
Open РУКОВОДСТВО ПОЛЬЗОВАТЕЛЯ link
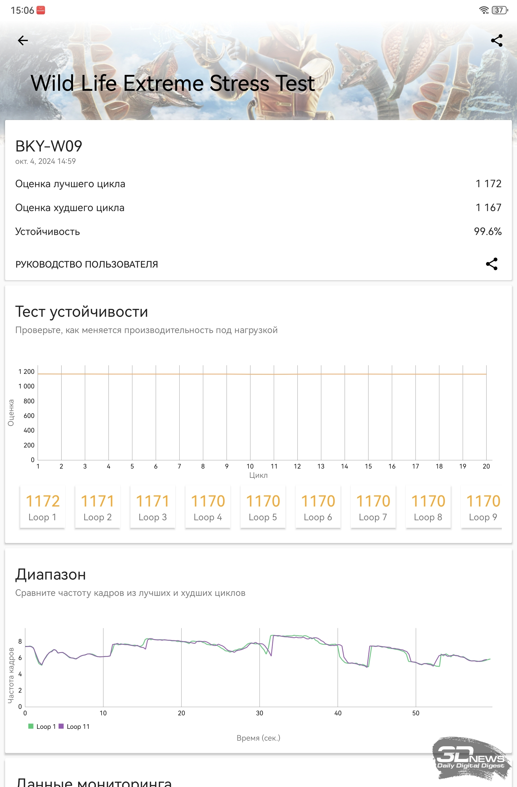pyautogui.click(x=87, y=264)
